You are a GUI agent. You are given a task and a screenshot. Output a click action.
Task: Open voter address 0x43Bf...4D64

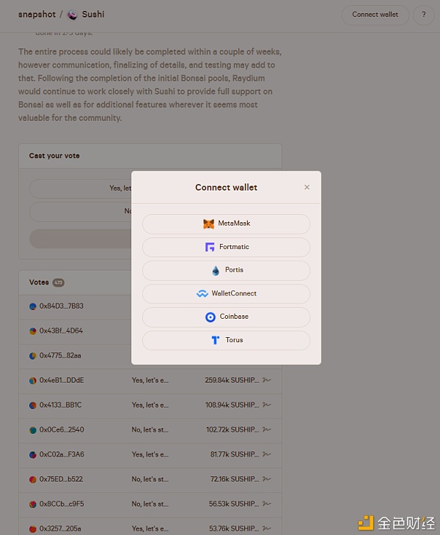click(x=61, y=331)
